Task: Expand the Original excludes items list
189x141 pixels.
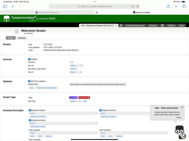Action: click(63, 123)
